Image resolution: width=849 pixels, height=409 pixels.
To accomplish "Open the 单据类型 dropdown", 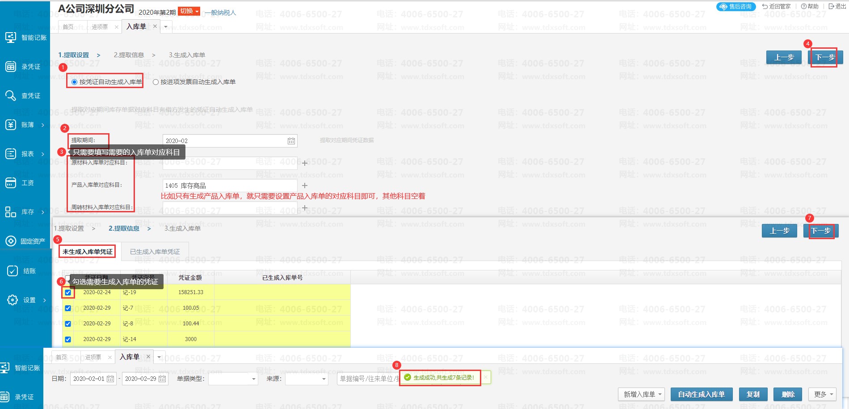I will [x=233, y=379].
